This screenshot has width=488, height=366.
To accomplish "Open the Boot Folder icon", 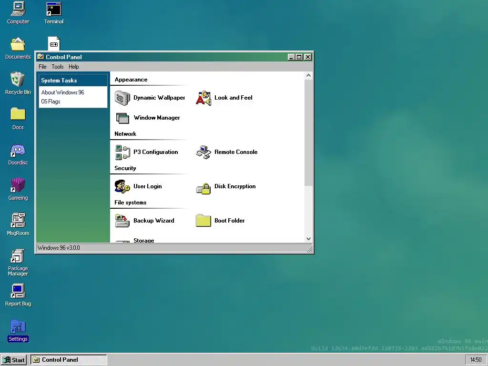I will click(x=203, y=221).
